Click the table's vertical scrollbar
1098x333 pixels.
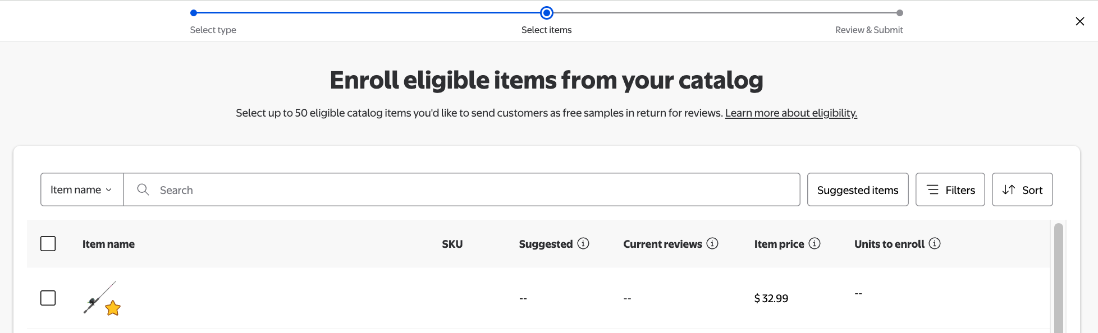click(1059, 277)
